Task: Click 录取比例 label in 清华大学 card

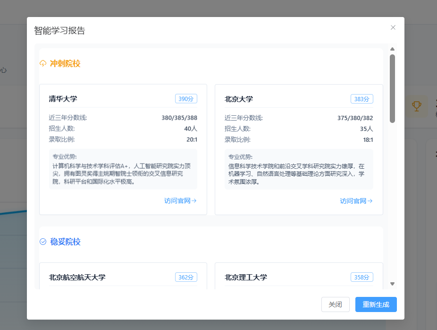Action: [x=62, y=139]
